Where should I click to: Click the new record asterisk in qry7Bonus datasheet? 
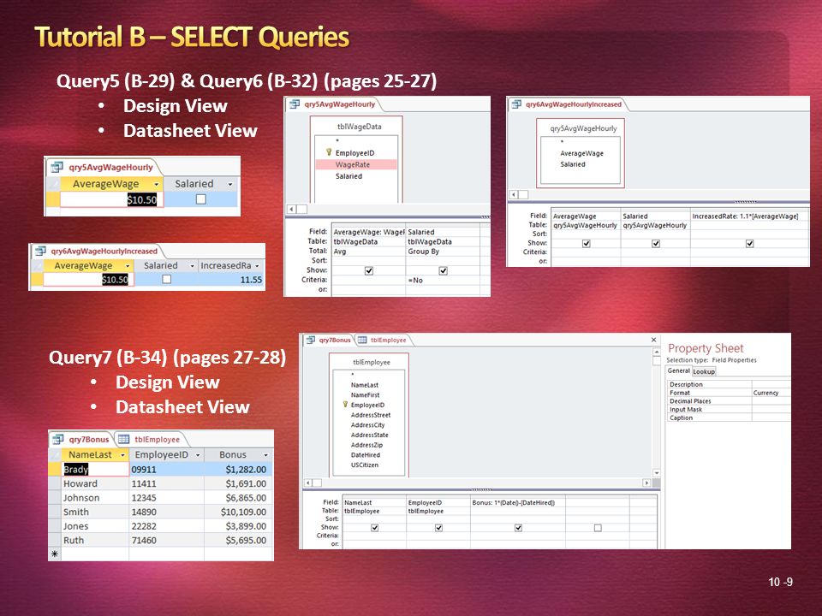pos(55,554)
